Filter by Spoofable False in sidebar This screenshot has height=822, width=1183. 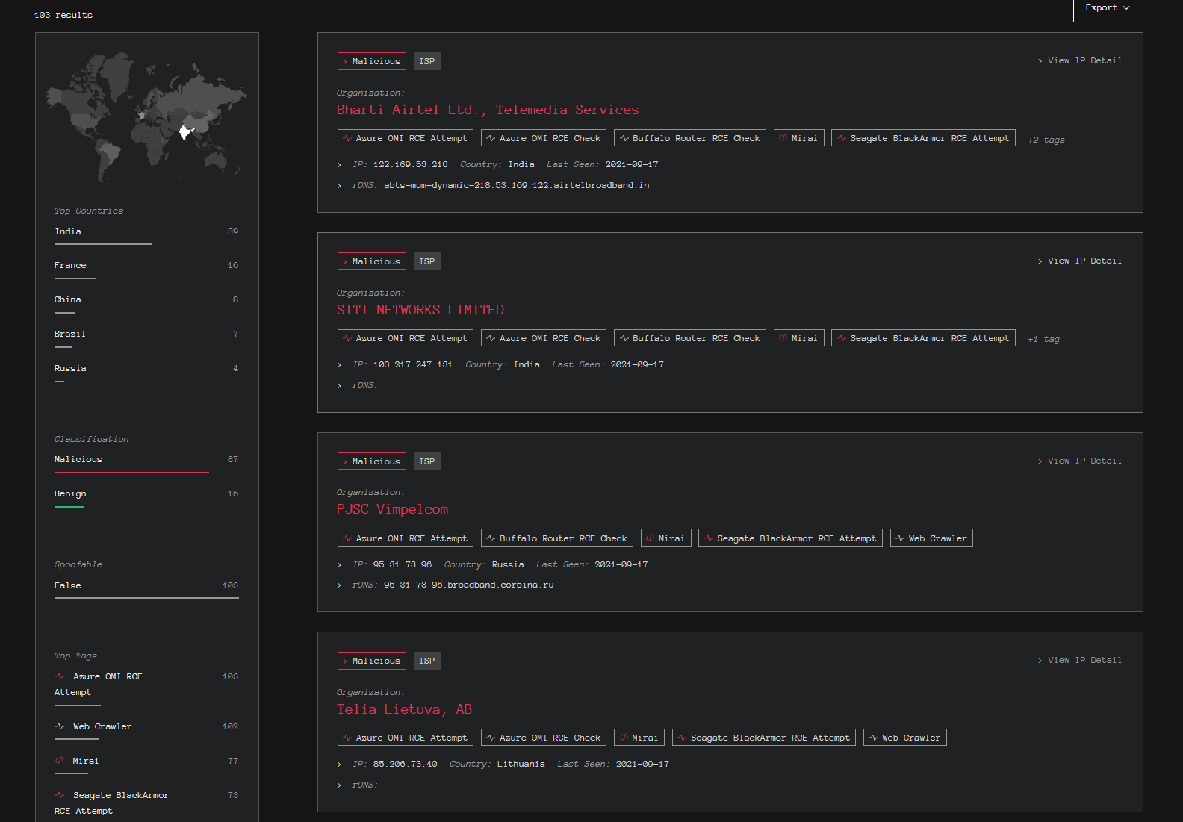coord(146,590)
